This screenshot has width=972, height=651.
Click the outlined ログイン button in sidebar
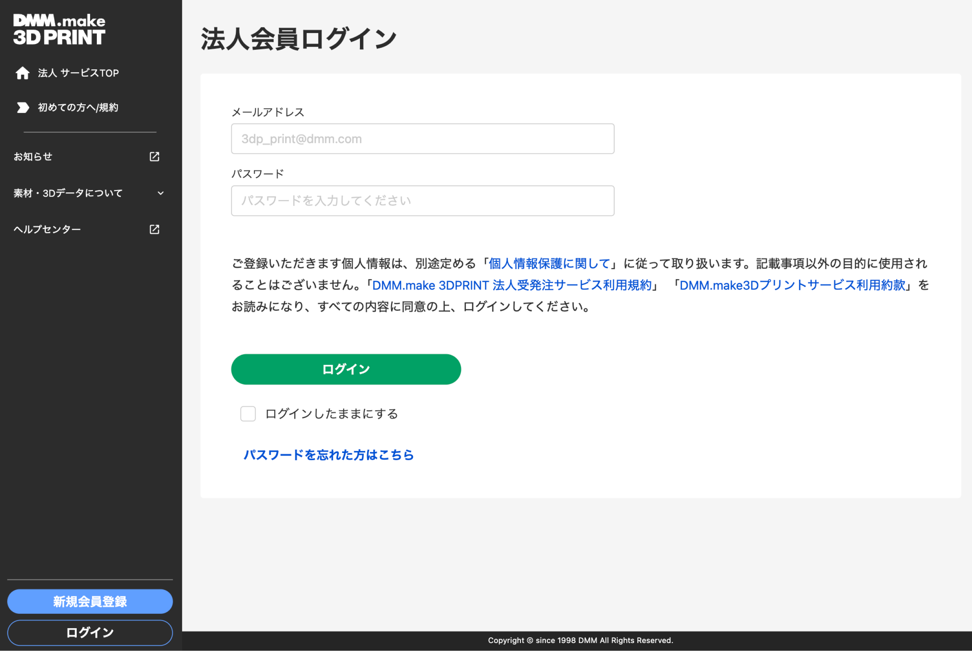[90, 632]
